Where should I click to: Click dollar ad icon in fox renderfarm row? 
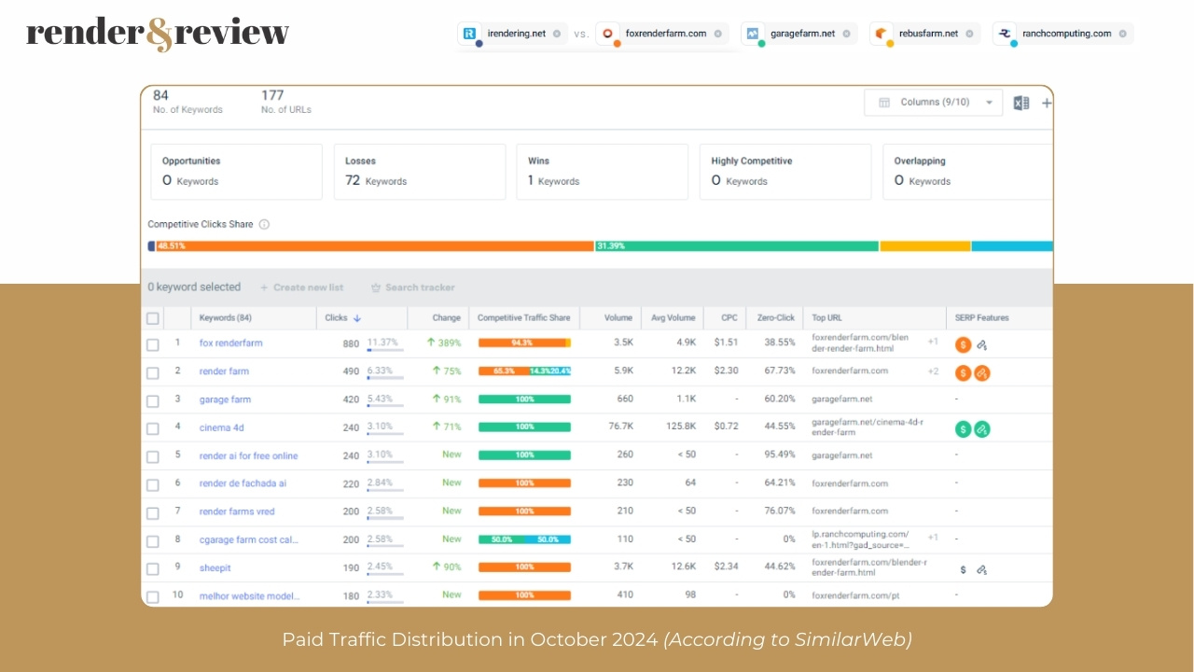pos(964,344)
